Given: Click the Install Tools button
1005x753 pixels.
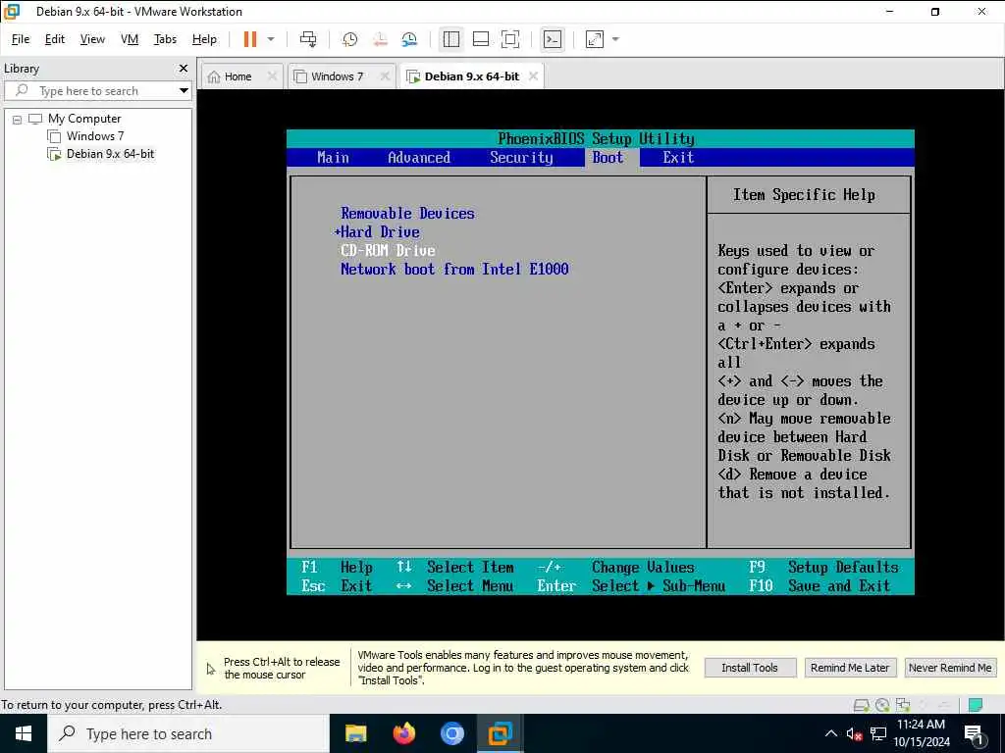Looking at the screenshot, I should pos(750,668).
